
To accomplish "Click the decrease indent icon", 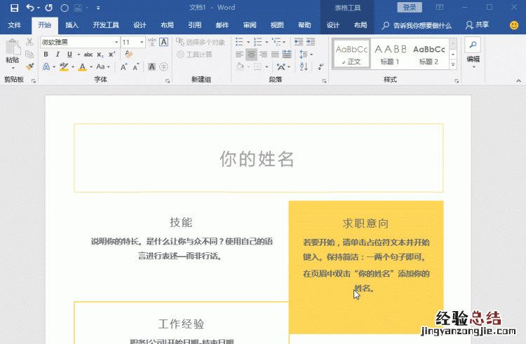I will click(x=299, y=42).
